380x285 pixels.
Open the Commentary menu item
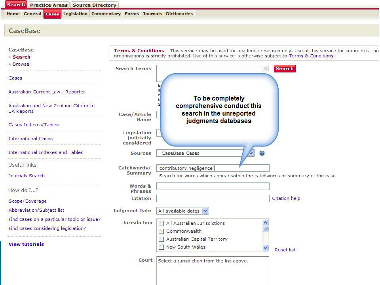(106, 13)
